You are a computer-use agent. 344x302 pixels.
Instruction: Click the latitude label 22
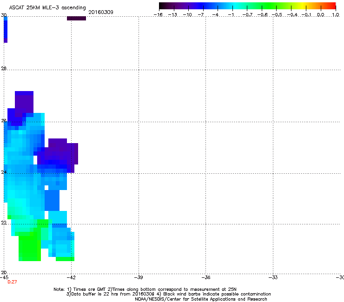pyautogui.click(x=4, y=223)
